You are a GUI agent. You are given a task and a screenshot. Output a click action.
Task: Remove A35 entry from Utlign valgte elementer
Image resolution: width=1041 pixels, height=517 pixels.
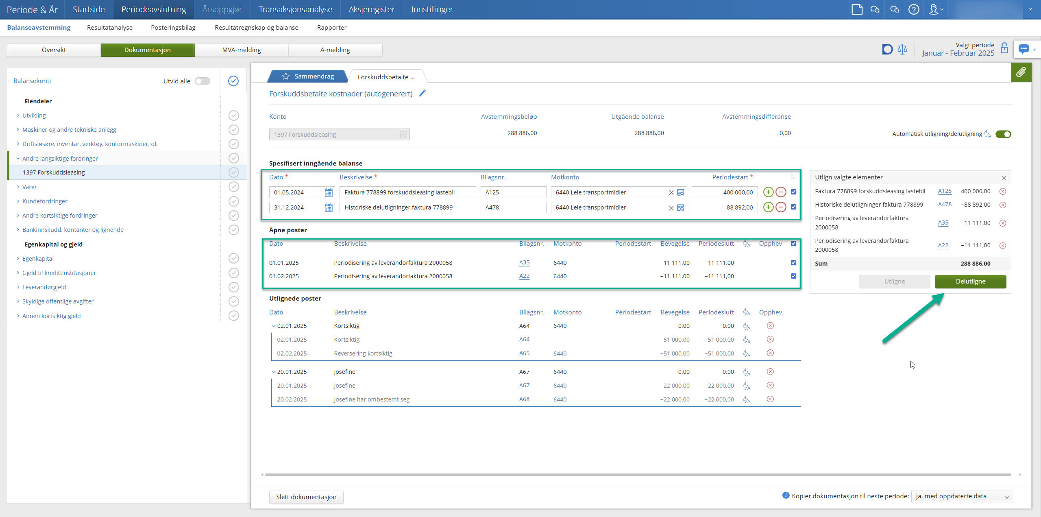1003,223
